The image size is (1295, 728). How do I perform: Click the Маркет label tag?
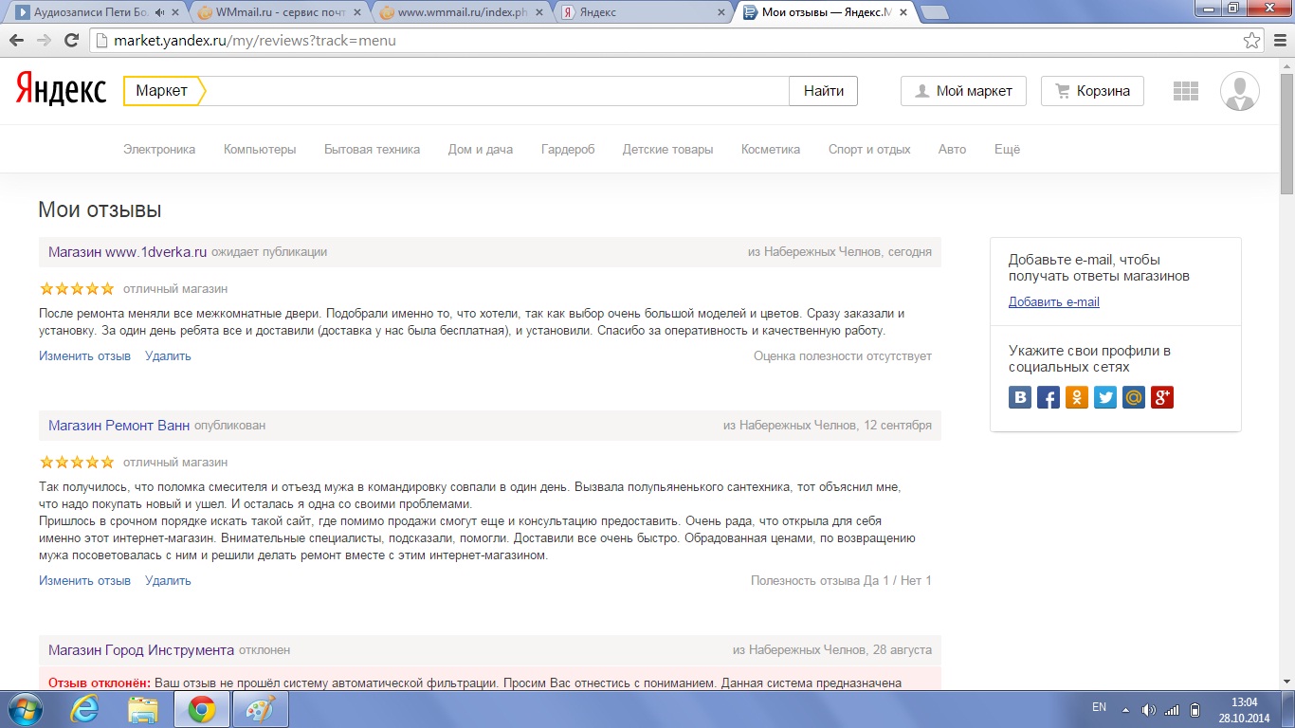click(x=162, y=91)
